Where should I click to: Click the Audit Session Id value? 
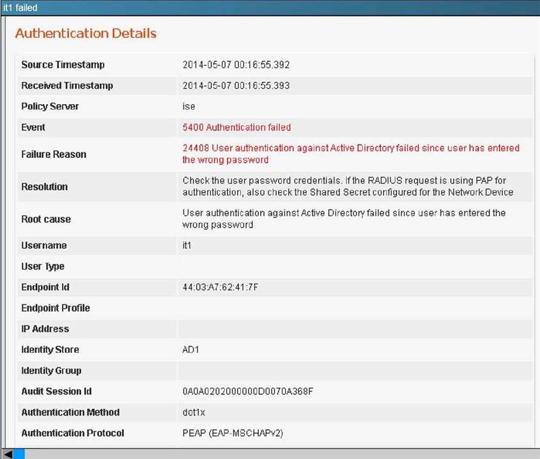pyautogui.click(x=248, y=391)
